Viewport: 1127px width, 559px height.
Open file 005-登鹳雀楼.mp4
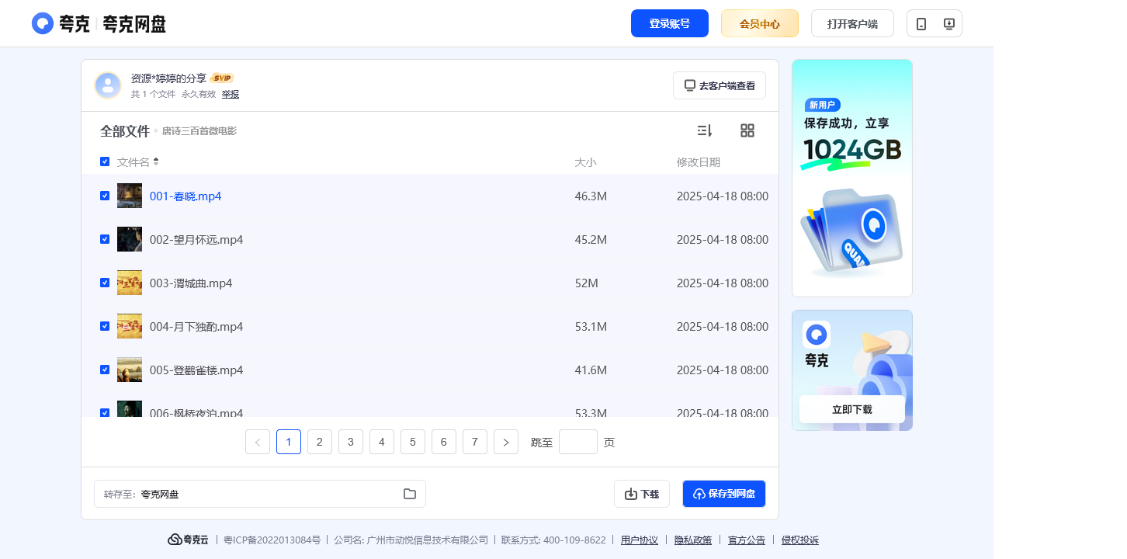[196, 370]
